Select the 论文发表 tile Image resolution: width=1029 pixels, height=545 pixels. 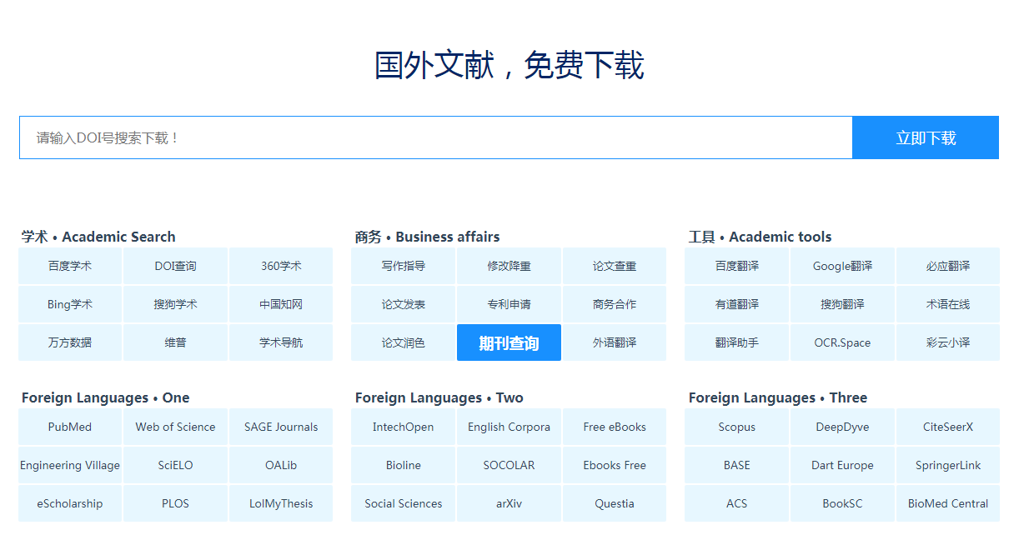(404, 304)
